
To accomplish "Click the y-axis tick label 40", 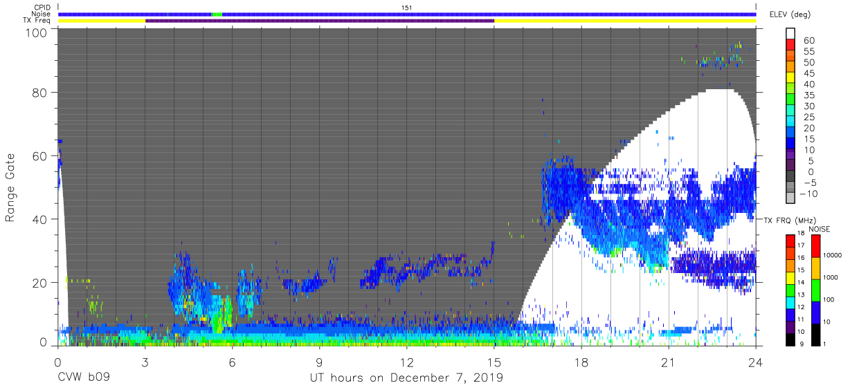I will (40, 220).
